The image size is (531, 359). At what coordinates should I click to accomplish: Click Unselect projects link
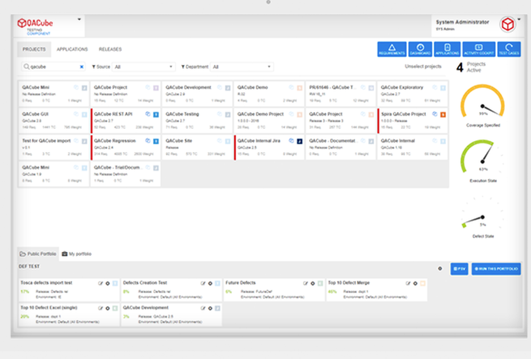(x=423, y=66)
